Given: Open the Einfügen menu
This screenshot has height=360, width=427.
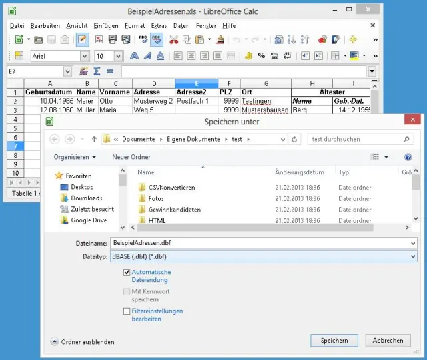Looking at the screenshot, I should pos(106,25).
